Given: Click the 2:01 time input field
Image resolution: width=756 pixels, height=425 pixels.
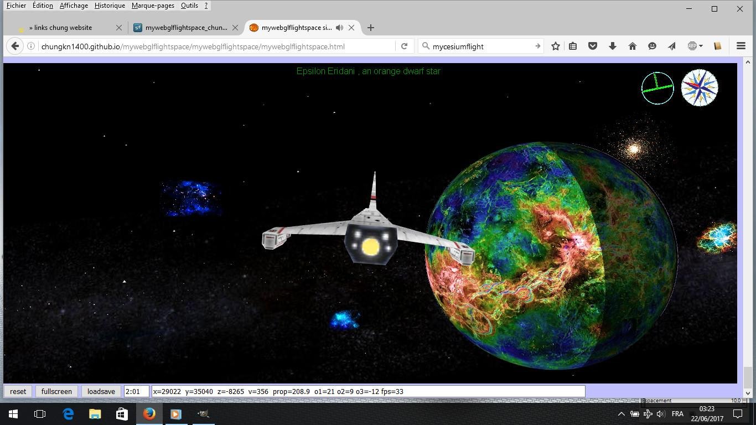Looking at the screenshot, I should pos(136,391).
